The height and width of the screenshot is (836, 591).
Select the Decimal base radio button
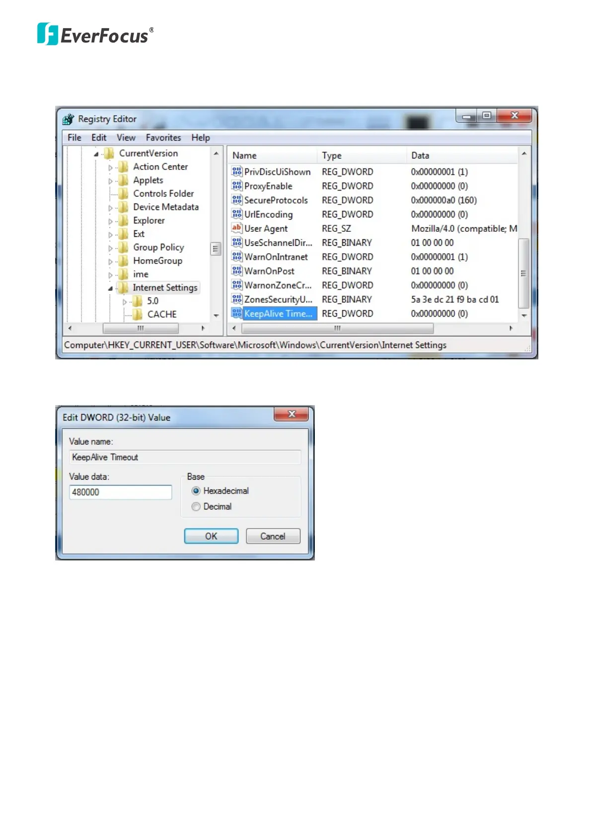[x=196, y=507]
